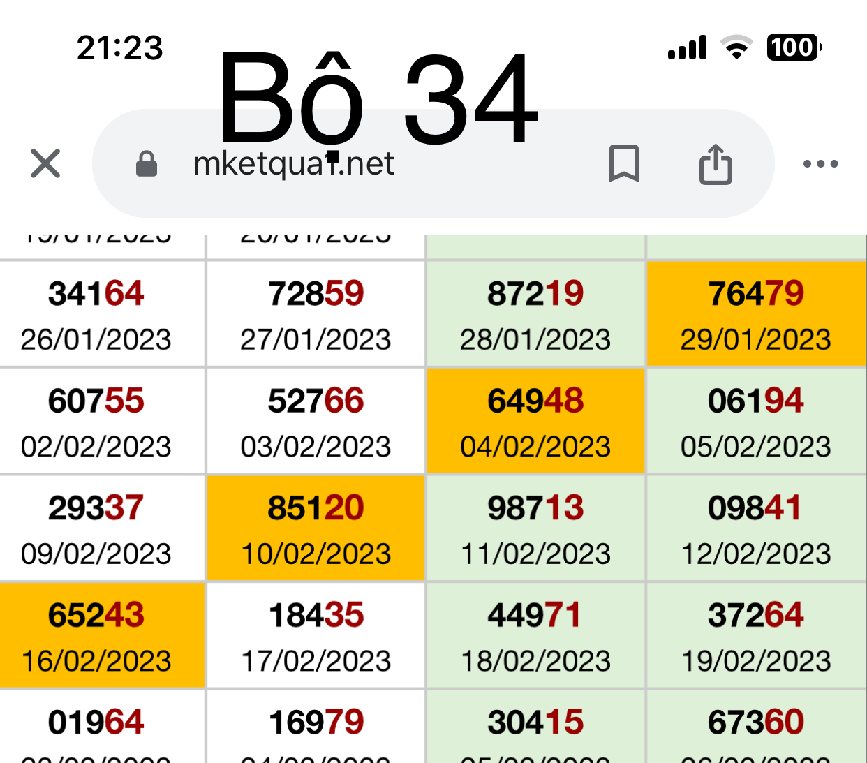
Task: Open the share icon in address bar
Action: click(x=716, y=164)
